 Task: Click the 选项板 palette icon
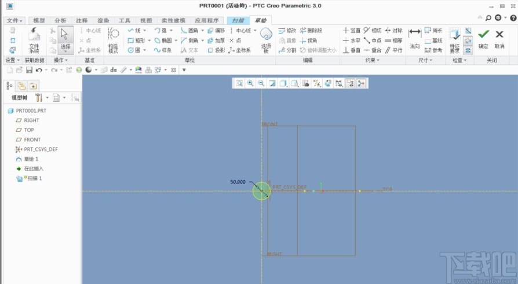(x=266, y=39)
